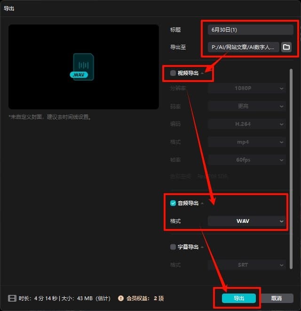Screen dimensions: 301x311
Task: Open the SRT subtitle format dropdown
Action: [246, 265]
